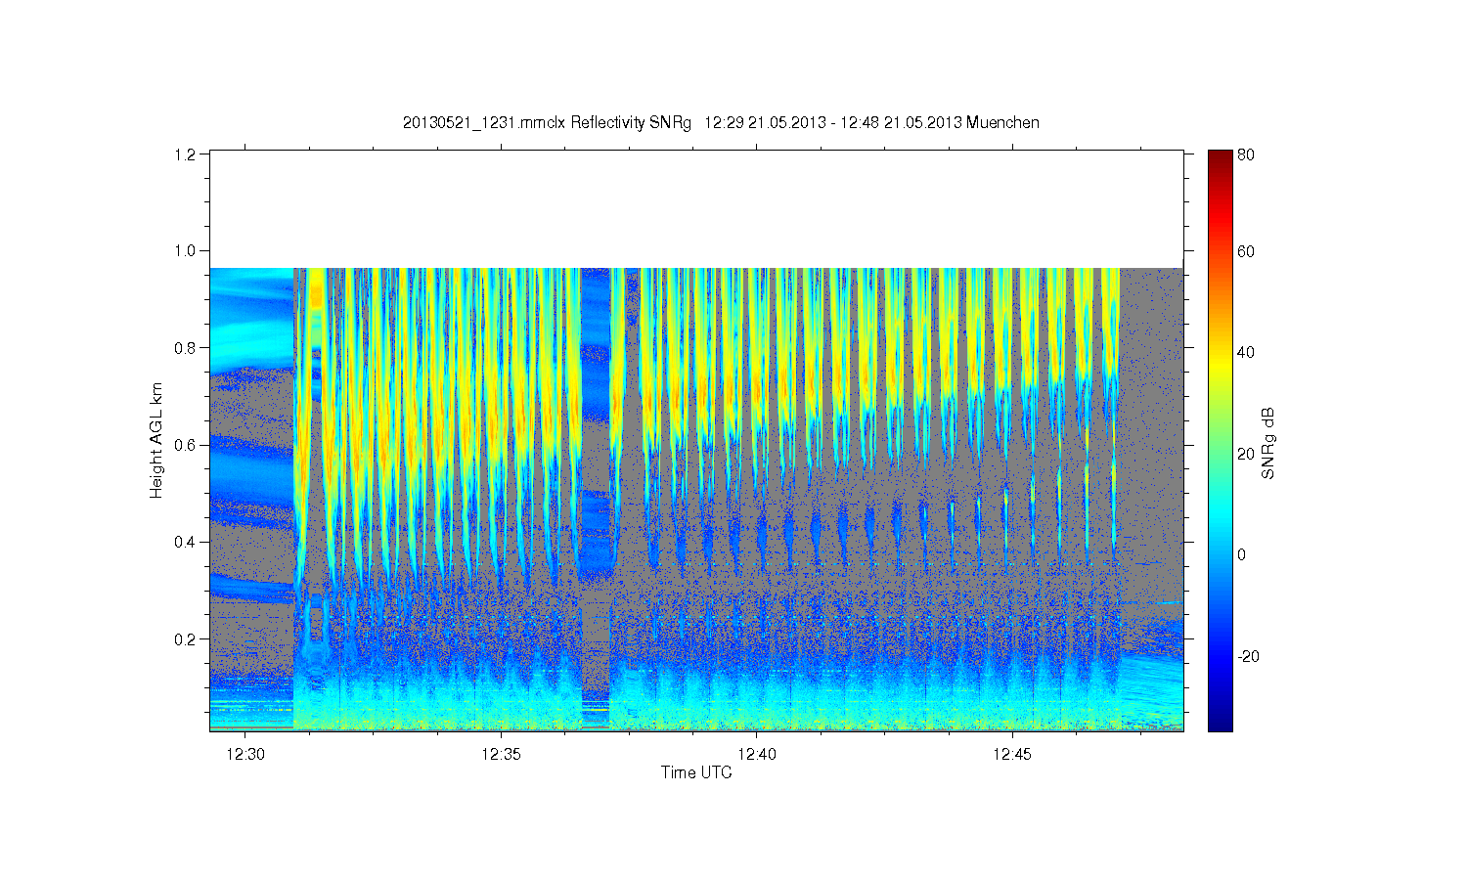Image resolution: width=1467 pixels, height=880 pixels.
Task: Click the colorbar label -20
Action: point(1248,656)
